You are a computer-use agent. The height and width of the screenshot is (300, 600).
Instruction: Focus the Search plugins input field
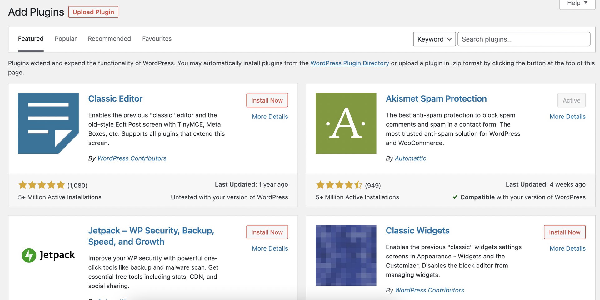click(524, 39)
